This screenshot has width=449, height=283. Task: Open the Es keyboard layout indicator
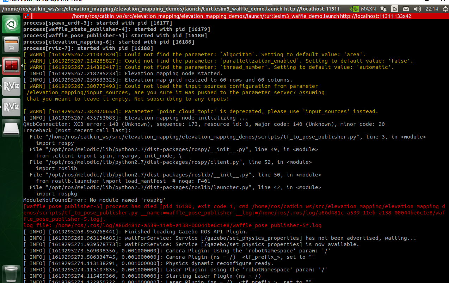pyautogui.click(x=395, y=8)
